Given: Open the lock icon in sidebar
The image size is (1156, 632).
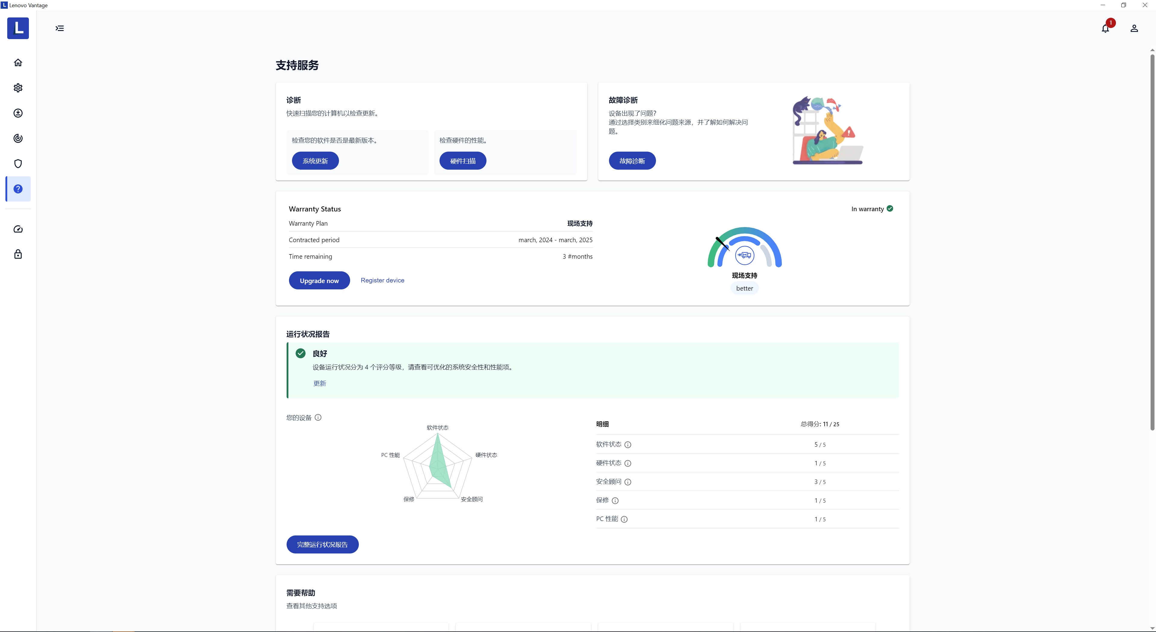Looking at the screenshot, I should pos(18,254).
